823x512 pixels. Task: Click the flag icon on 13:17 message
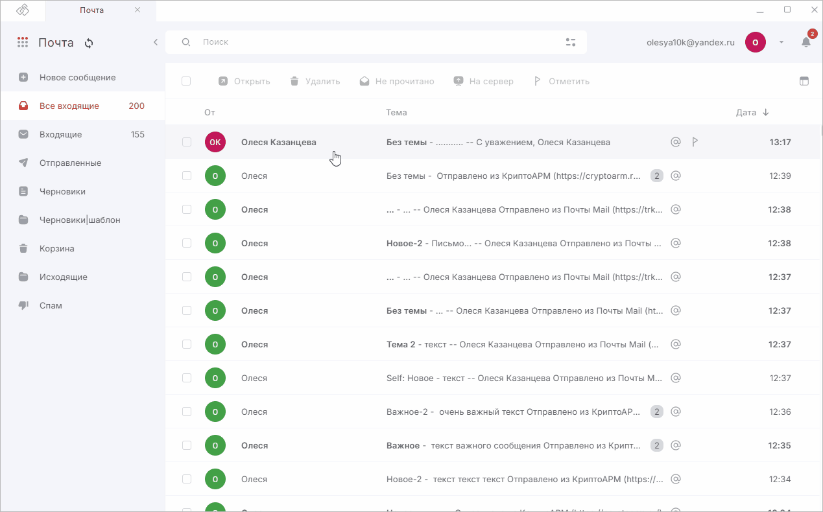(695, 142)
